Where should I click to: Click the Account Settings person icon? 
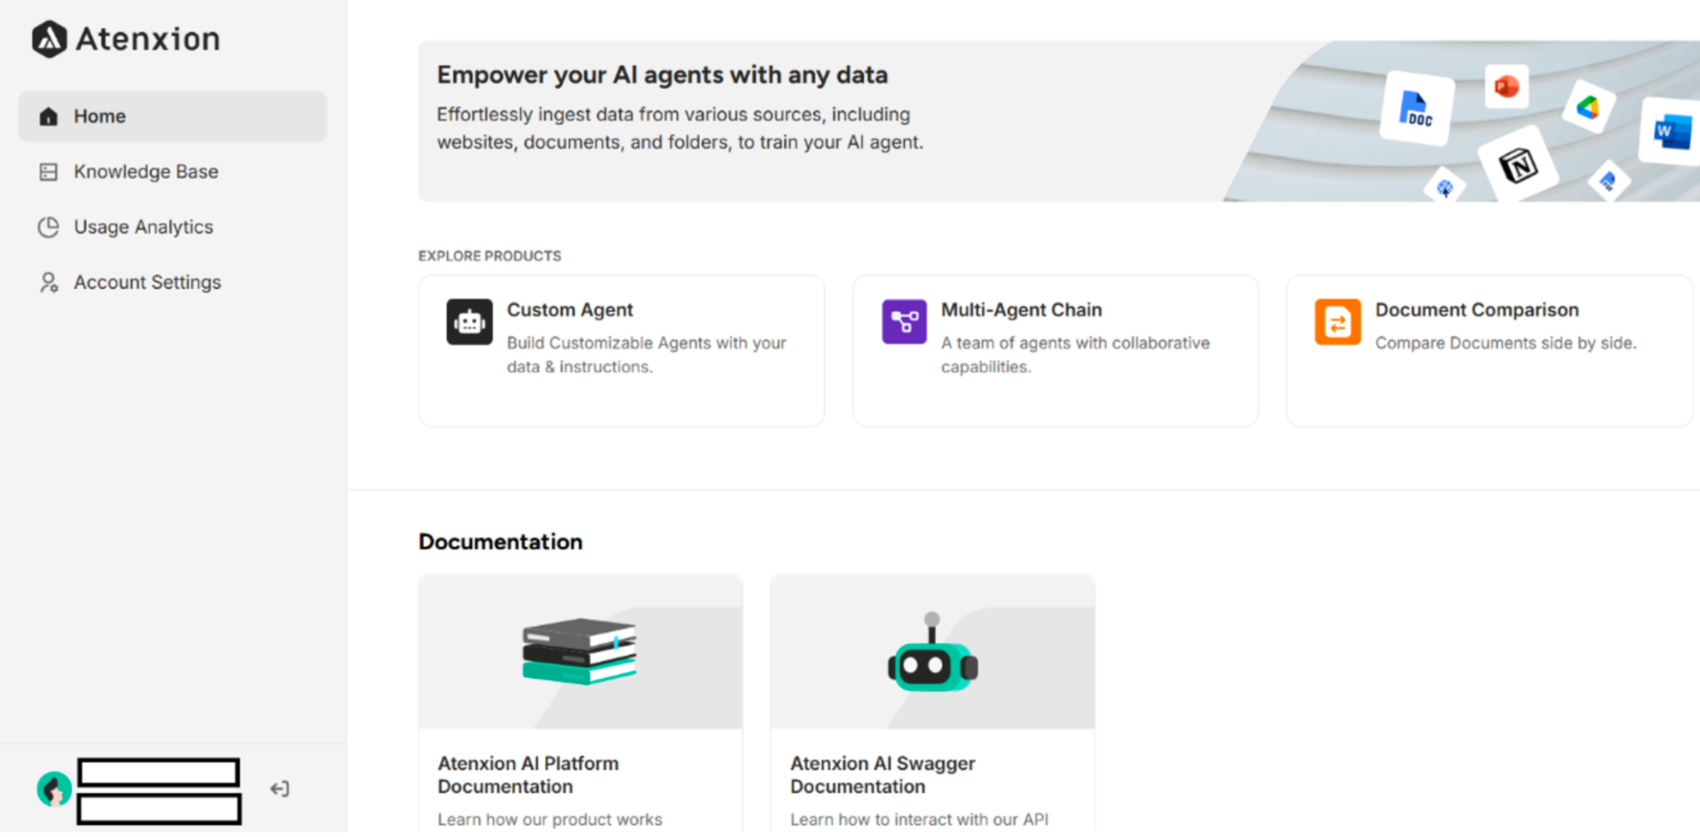pyautogui.click(x=48, y=283)
